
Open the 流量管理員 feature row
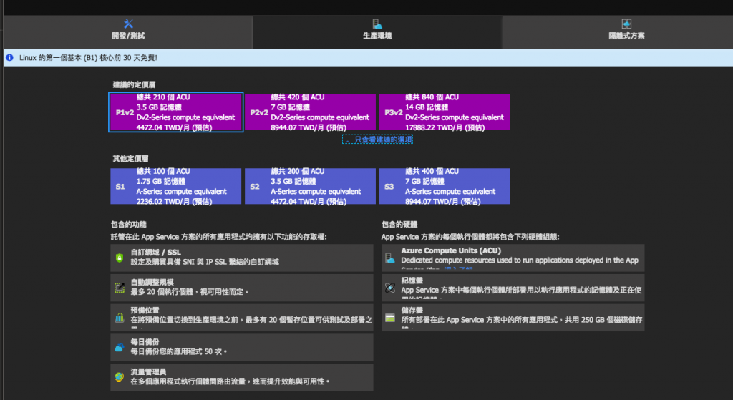click(x=242, y=377)
